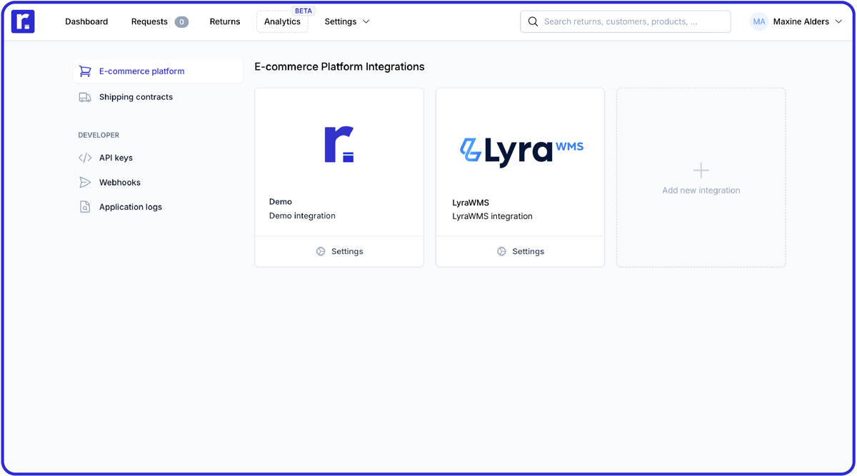Click the DEVELOPER section heading
Screen dimensions: 857x476
click(99, 135)
